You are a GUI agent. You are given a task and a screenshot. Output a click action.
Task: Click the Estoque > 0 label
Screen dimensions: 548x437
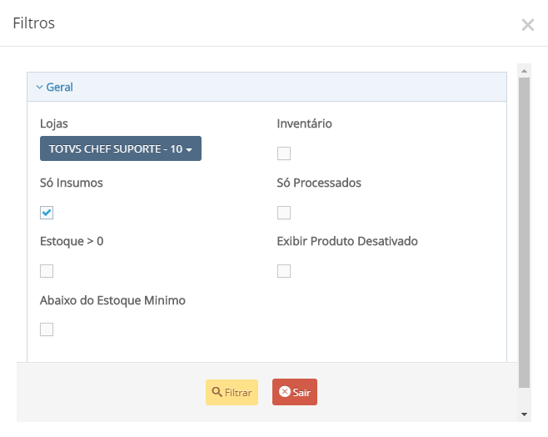(x=72, y=241)
